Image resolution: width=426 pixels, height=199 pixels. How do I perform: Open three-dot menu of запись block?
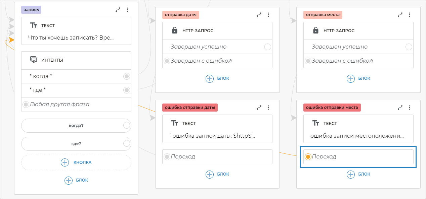coord(127,10)
